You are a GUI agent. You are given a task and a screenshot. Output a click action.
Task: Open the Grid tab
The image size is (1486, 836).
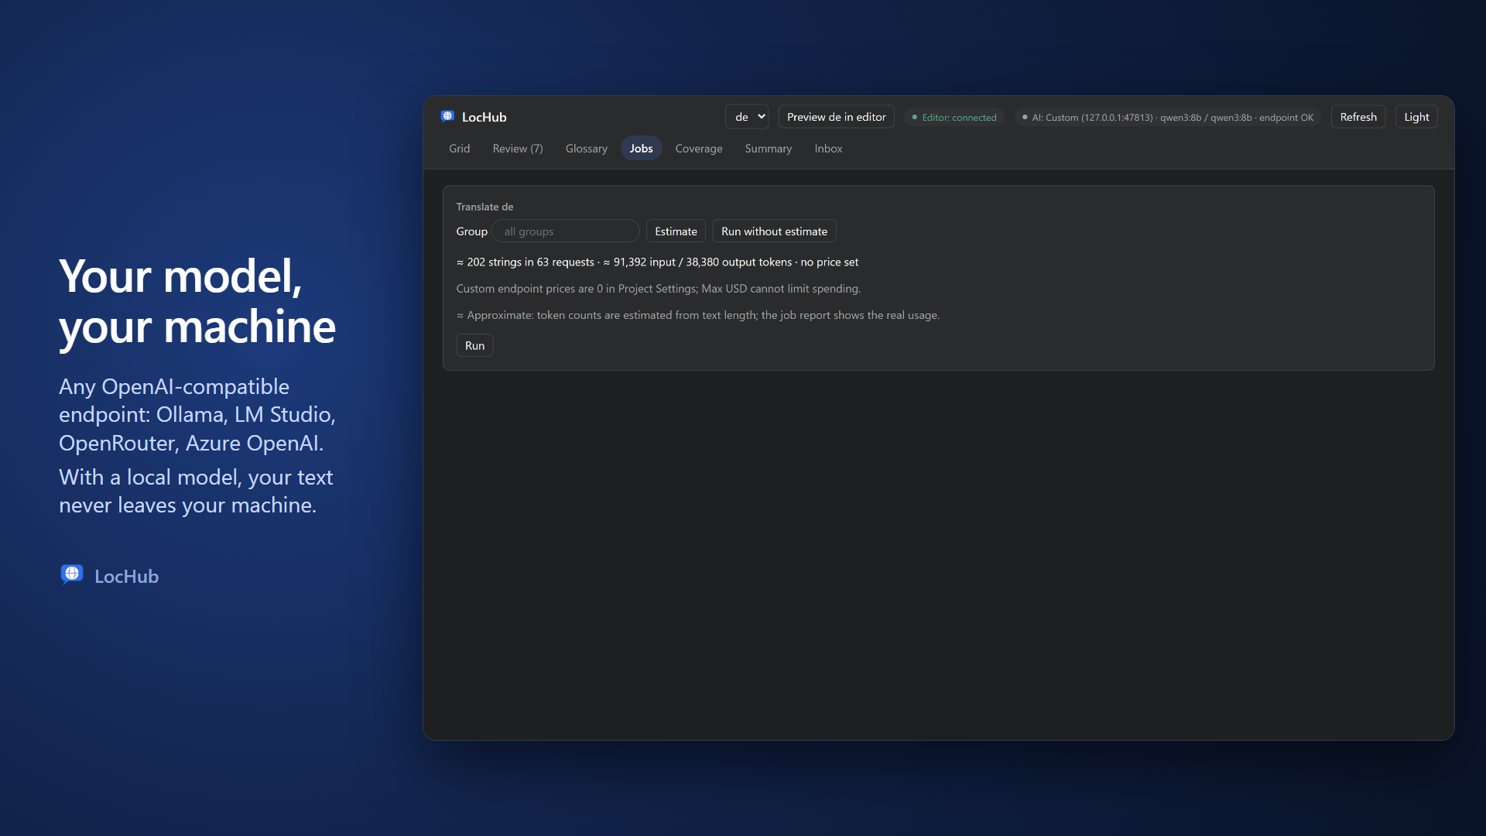point(459,149)
